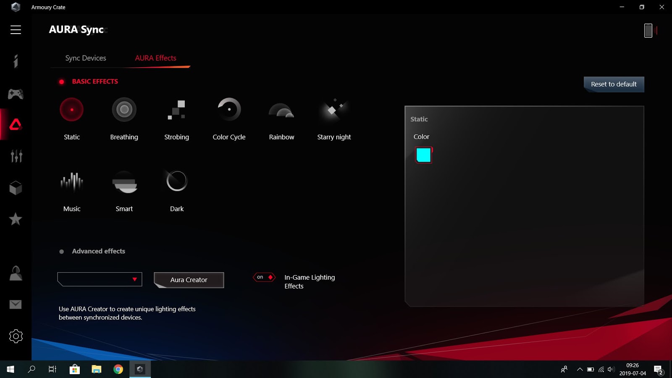The height and width of the screenshot is (378, 672).
Task: Open Microsoft Store from the taskbar
Action: (75, 369)
